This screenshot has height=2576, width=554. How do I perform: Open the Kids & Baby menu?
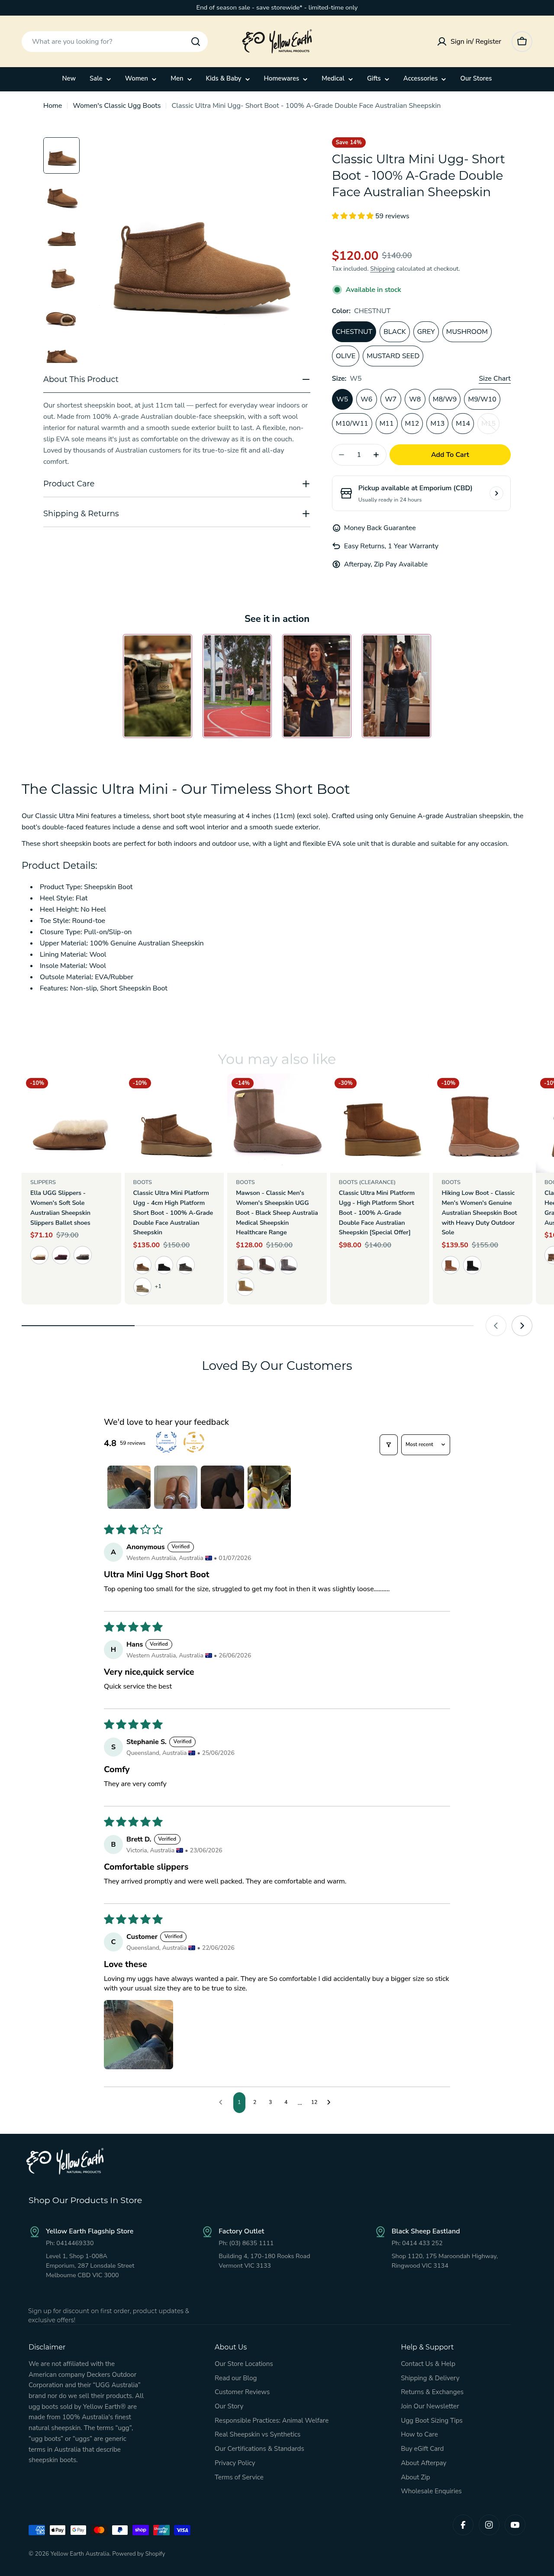(228, 78)
